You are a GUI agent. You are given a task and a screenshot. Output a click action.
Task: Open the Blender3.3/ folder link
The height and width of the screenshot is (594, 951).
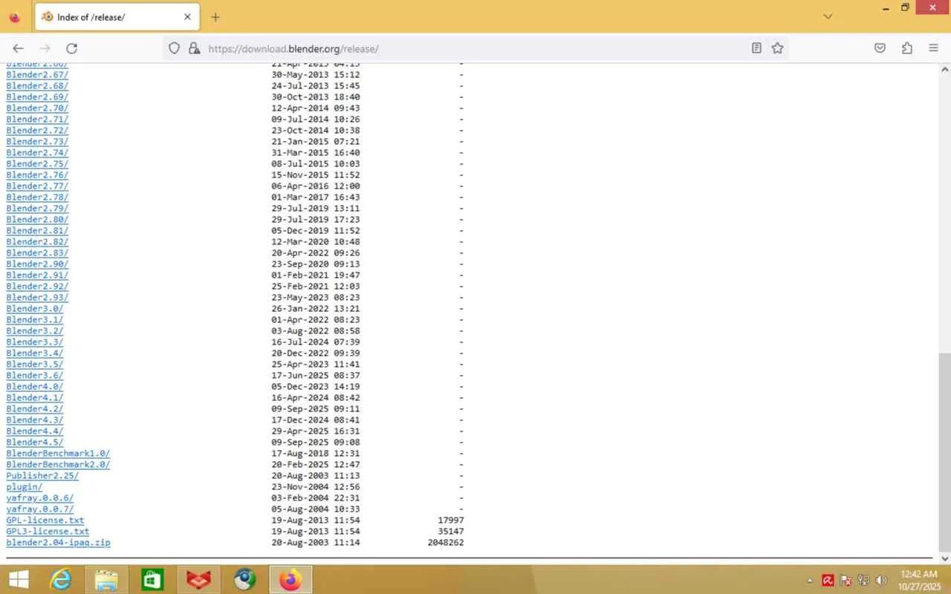point(35,342)
